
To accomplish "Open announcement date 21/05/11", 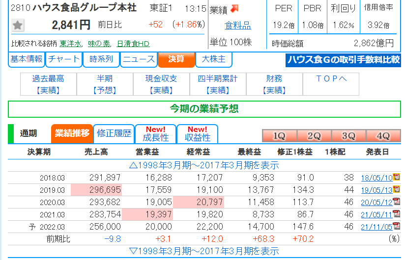I will (x=376, y=215).
